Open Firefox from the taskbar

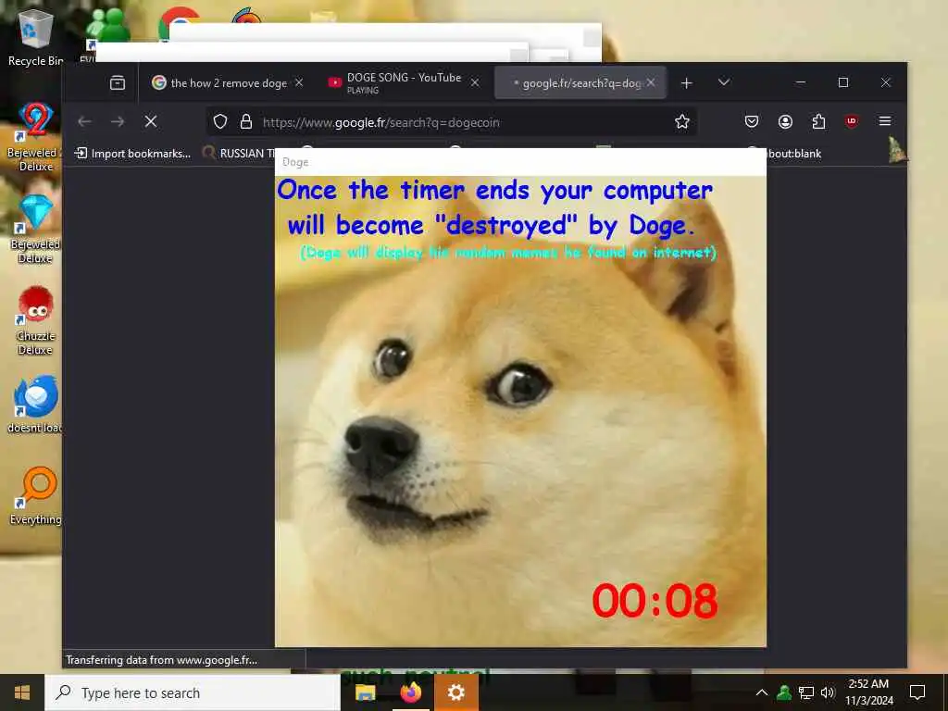410,692
